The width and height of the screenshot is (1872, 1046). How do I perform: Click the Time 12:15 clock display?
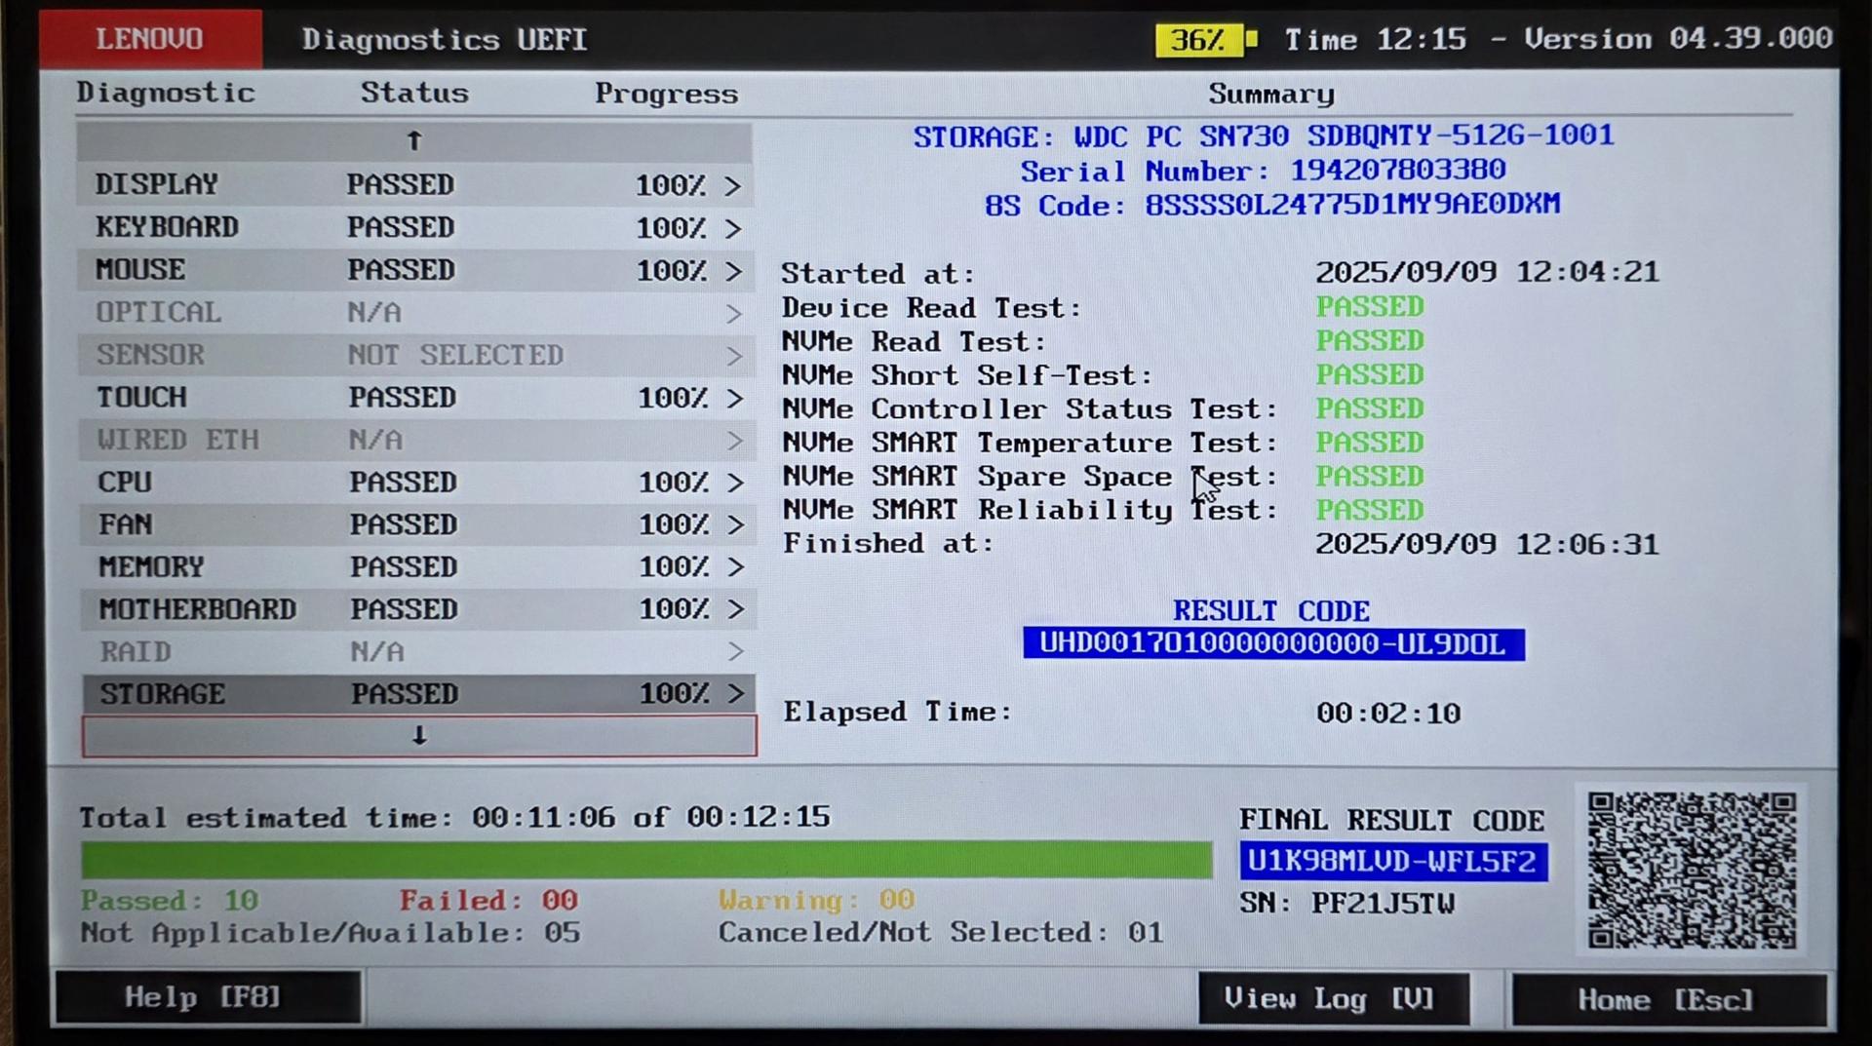[x=1375, y=40]
